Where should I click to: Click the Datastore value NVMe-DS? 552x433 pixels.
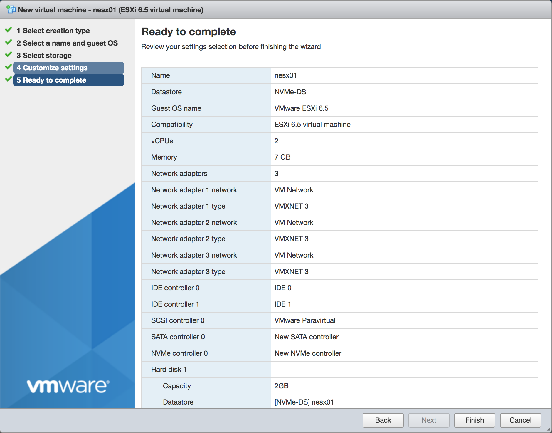(290, 92)
